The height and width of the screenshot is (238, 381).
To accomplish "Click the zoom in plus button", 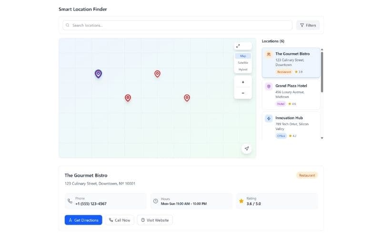I will tap(243, 82).
